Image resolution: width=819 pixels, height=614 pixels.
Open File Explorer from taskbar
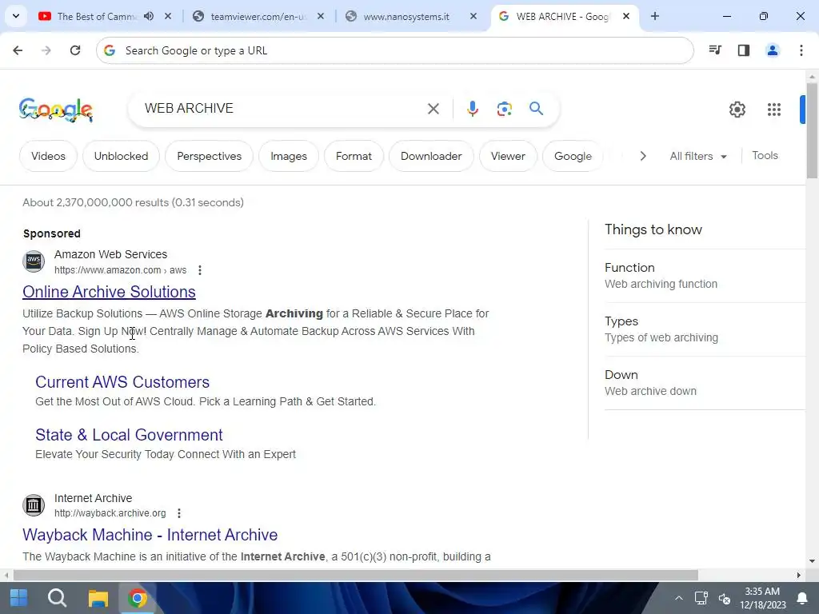[98, 598]
